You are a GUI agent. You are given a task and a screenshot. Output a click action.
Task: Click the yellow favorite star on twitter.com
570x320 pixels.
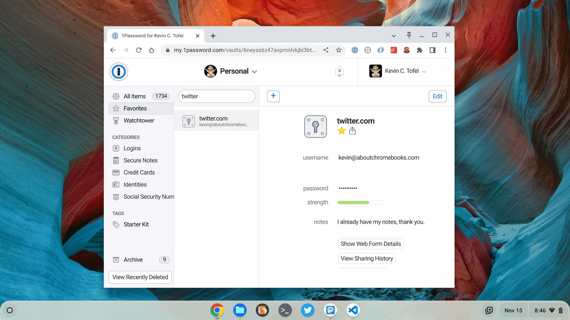342,131
